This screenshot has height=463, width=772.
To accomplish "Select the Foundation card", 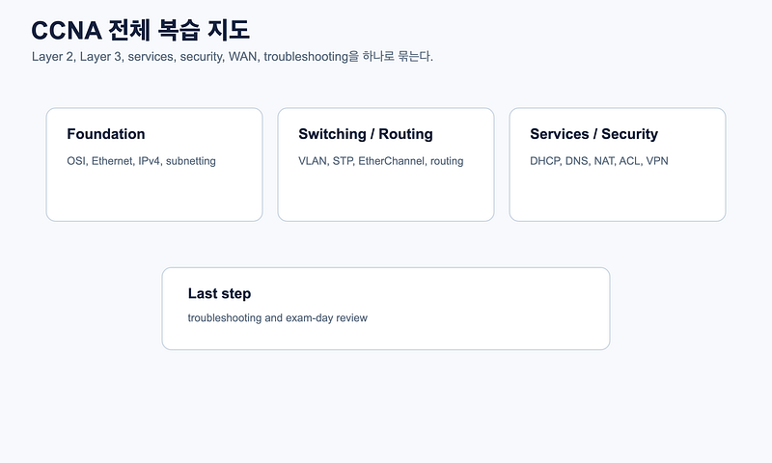I will pos(154,164).
